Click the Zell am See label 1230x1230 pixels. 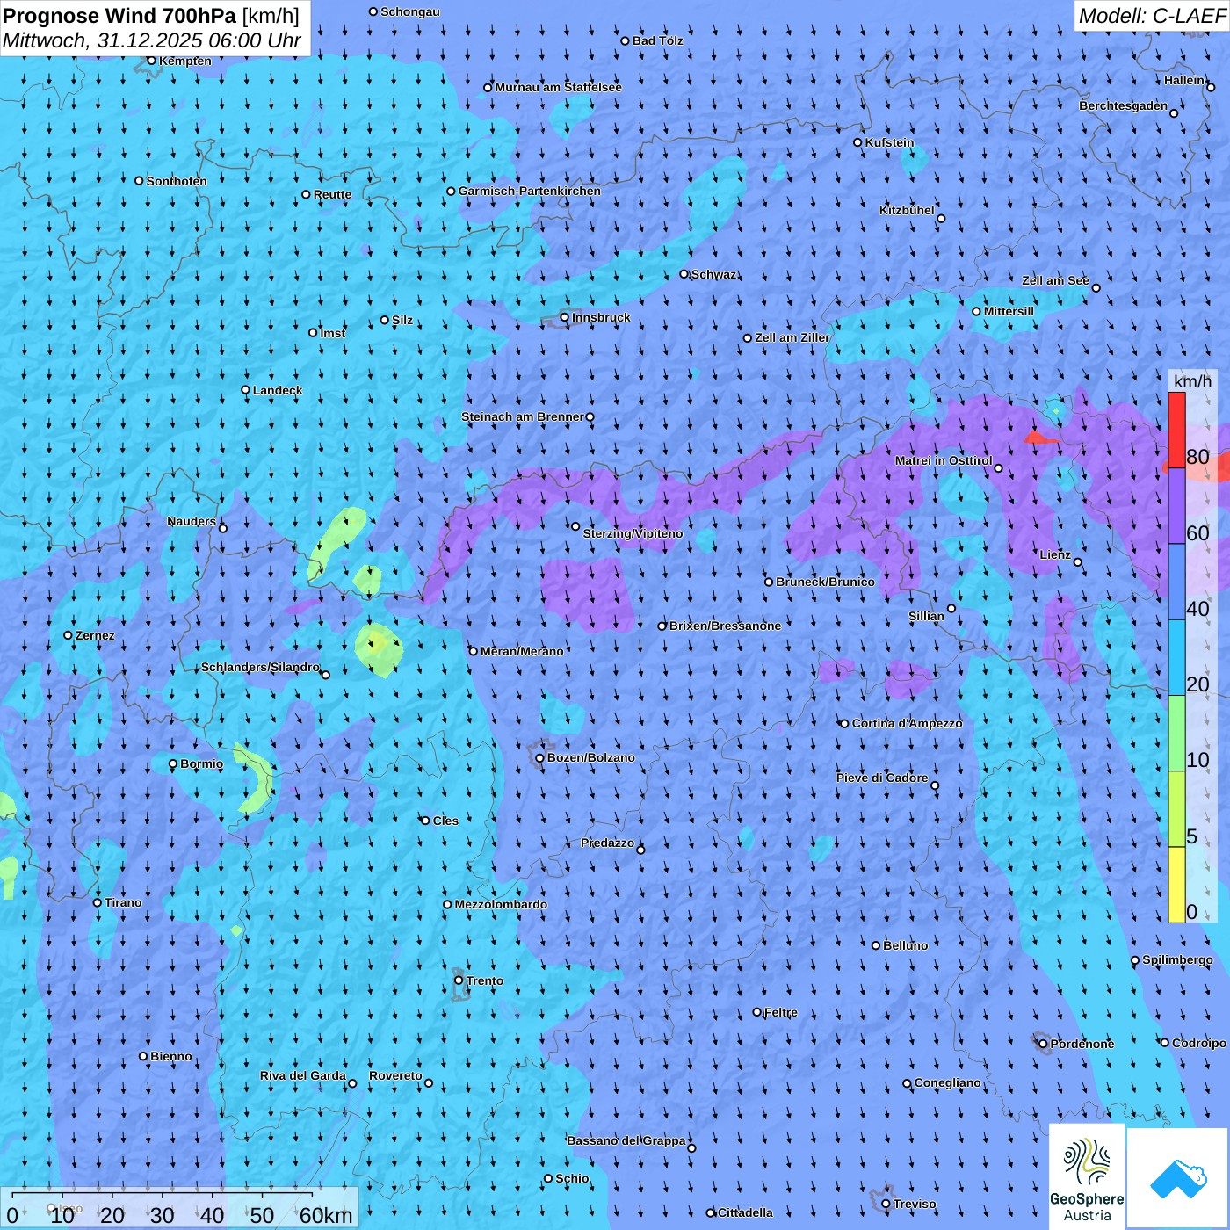pyautogui.click(x=1055, y=280)
